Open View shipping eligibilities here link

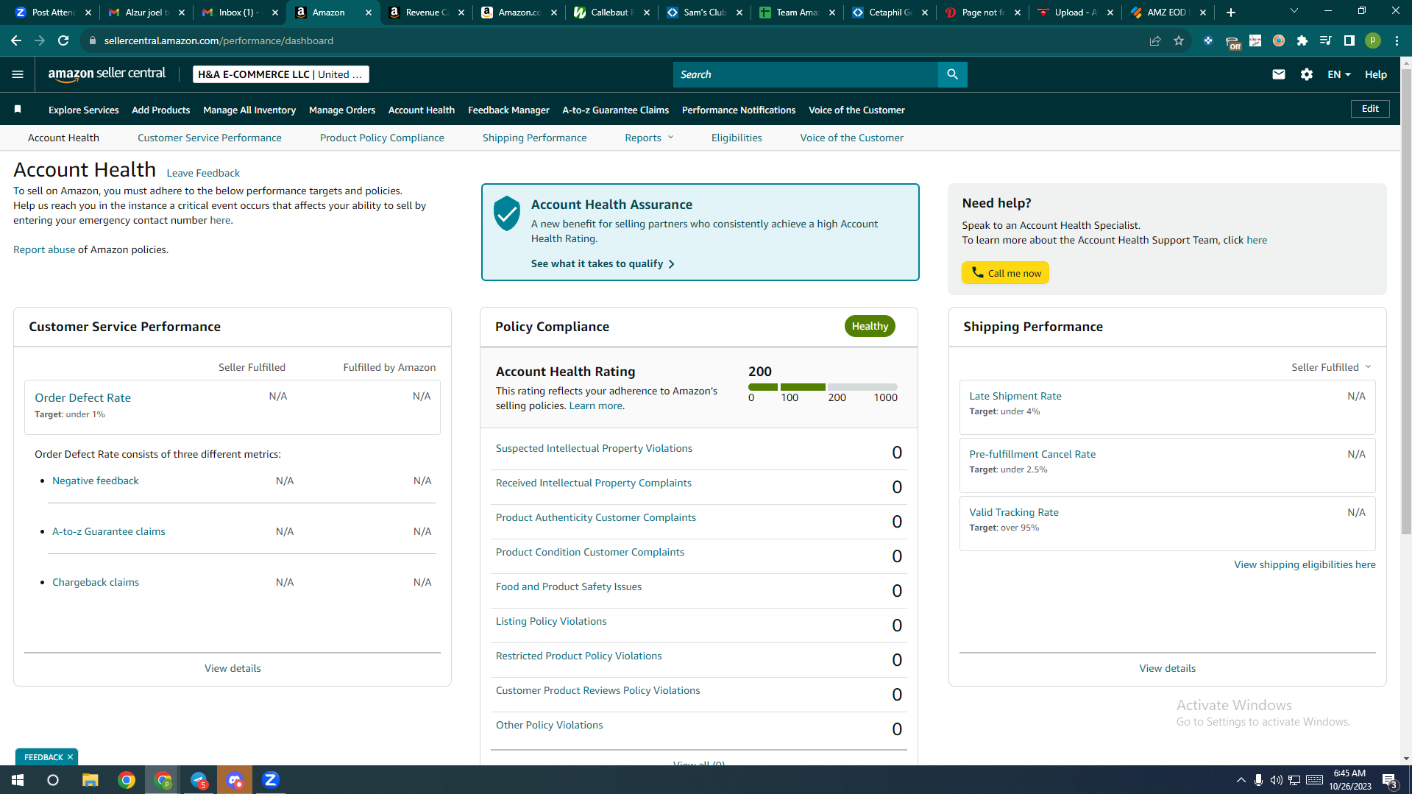(x=1305, y=564)
